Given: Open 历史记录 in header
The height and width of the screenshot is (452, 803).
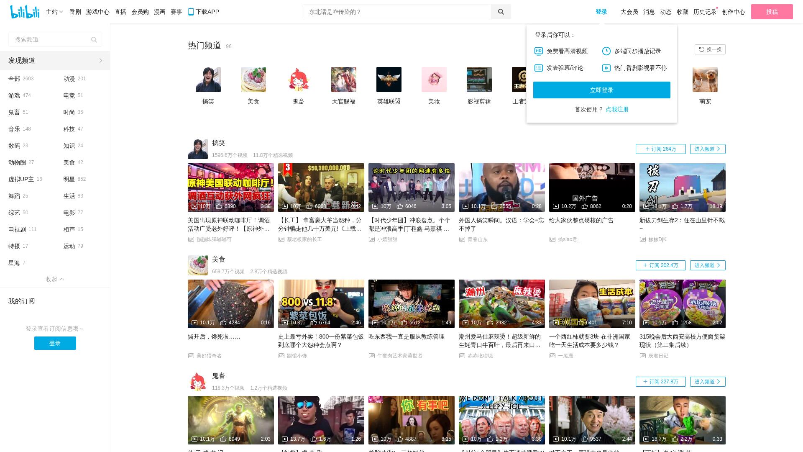Looking at the screenshot, I should (705, 12).
